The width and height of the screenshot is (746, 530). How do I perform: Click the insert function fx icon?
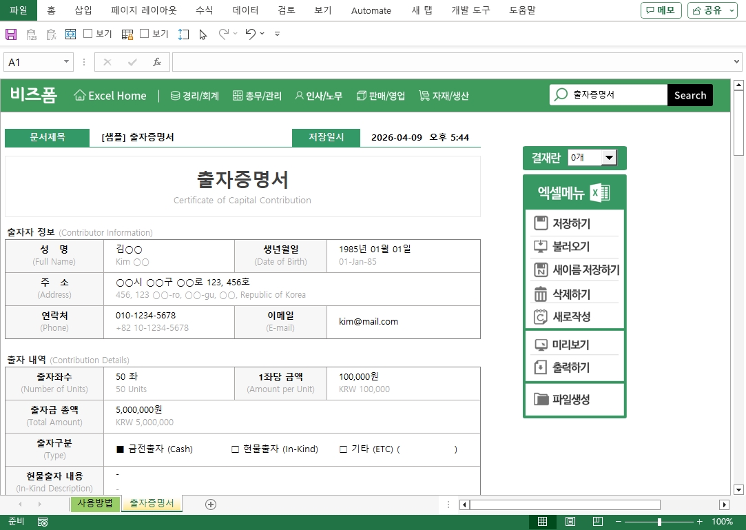click(157, 62)
